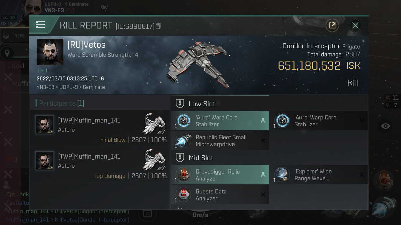This screenshot has width=401, height=225.
Task: Click the Condor Interceptor ship image
Action: [x=198, y=64]
